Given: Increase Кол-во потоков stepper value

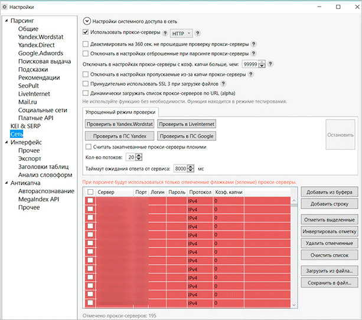Looking at the screenshot, I should [x=139, y=155].
